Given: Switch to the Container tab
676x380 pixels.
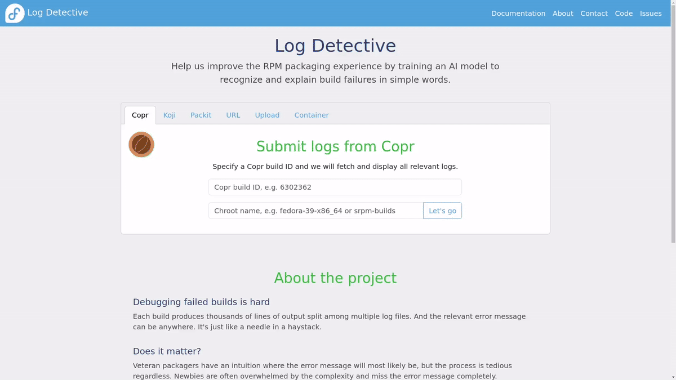Looking at the screenshot, I should tap(312, 115).
